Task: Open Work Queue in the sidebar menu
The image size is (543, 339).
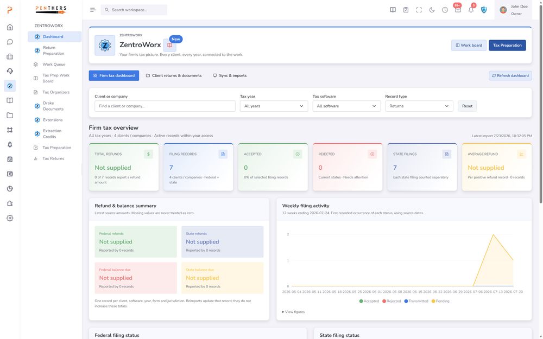Action: point(54,65)
